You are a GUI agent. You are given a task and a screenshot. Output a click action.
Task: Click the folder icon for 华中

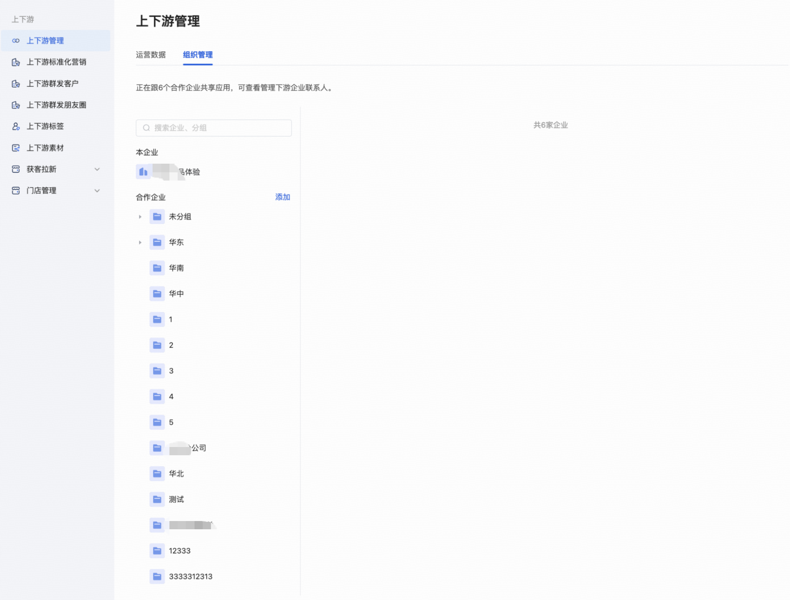coord(157,294)
